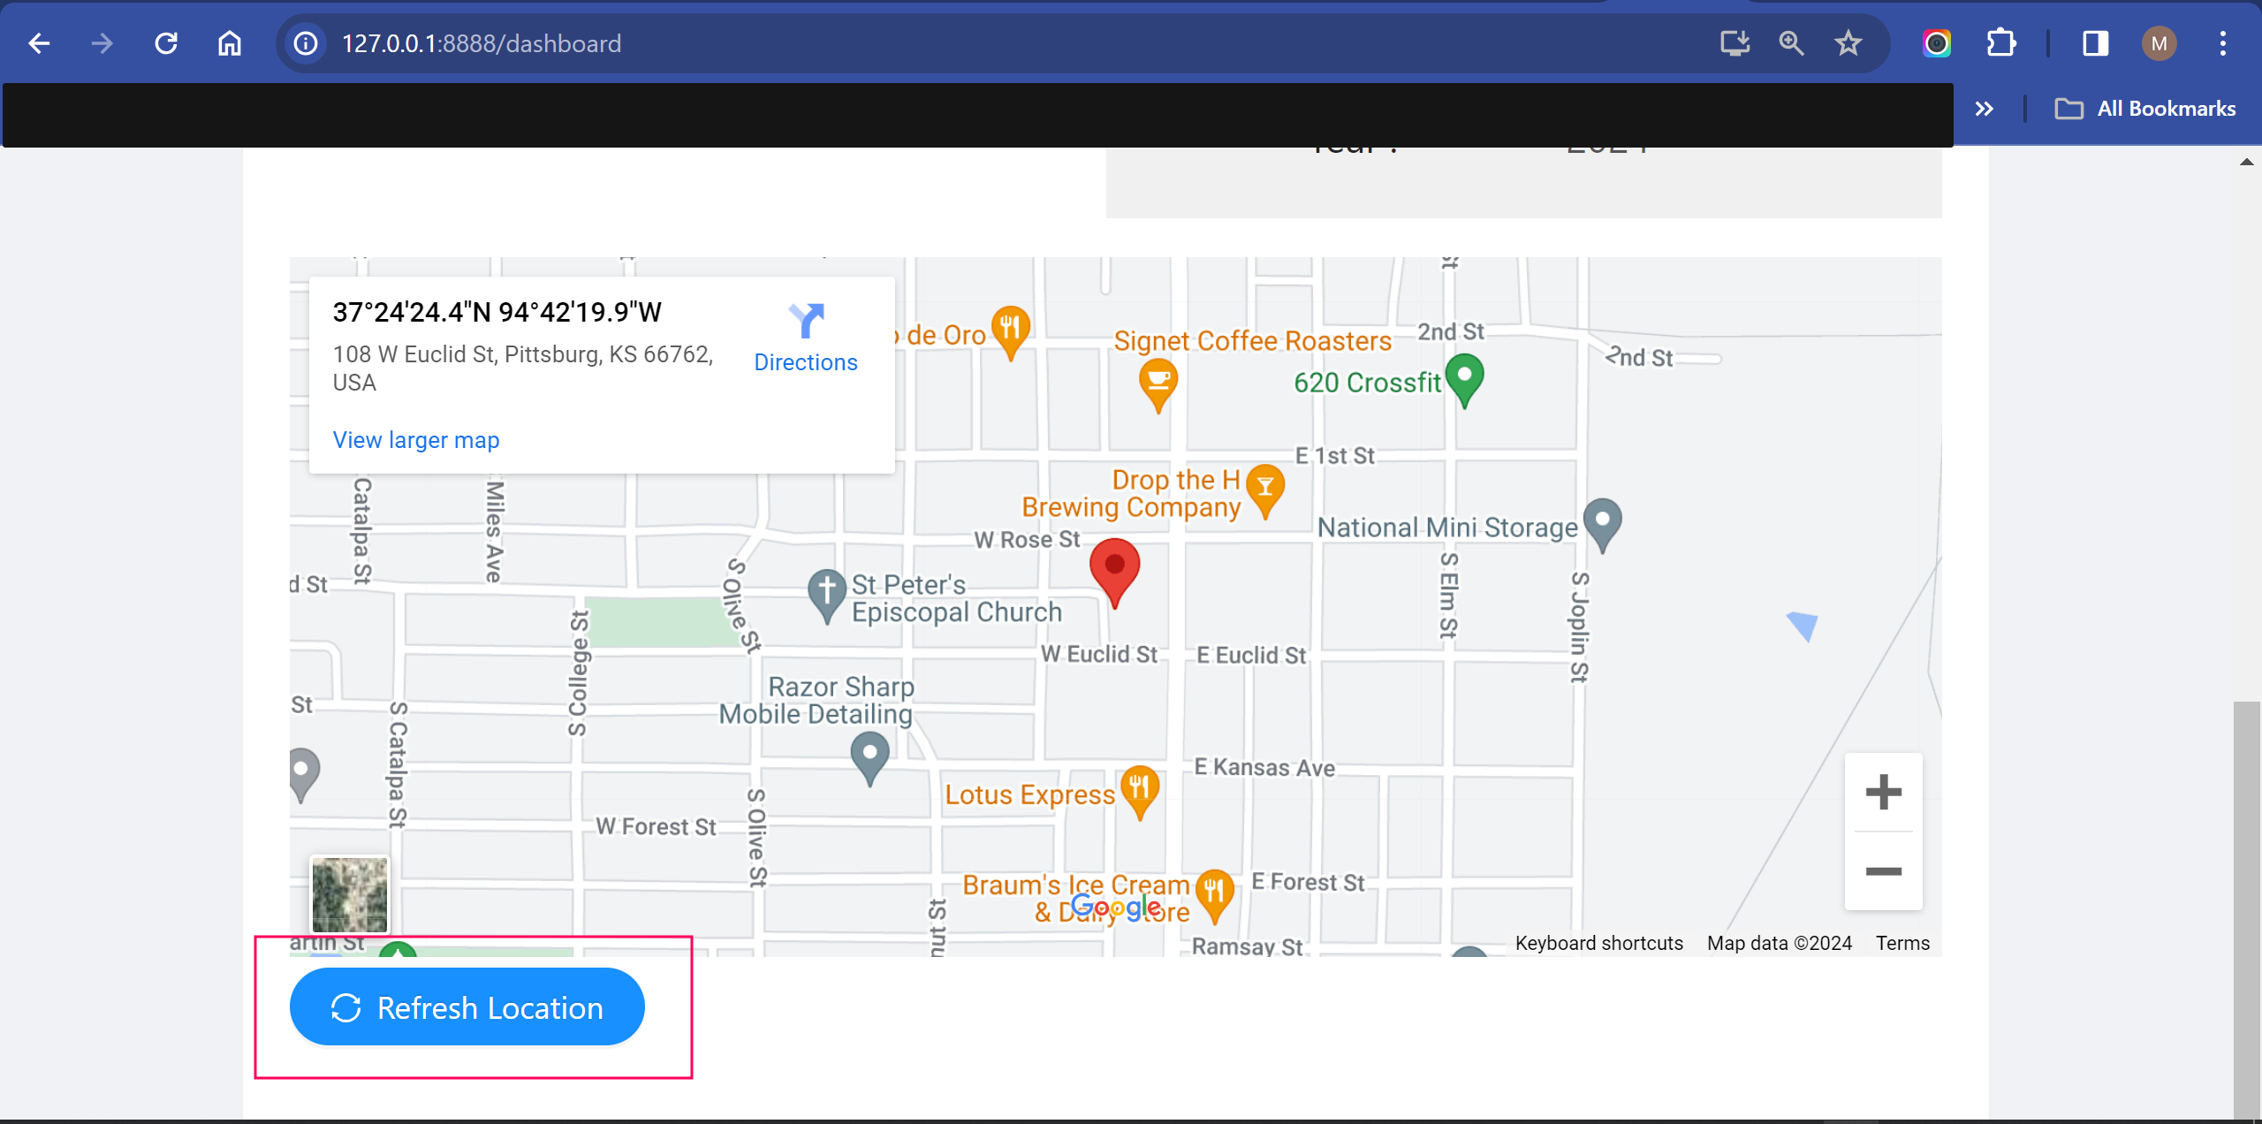Screen dimensions: 2262x1124
Task: Open the Extensions puzzle menu
Action: pos(2000,43)
